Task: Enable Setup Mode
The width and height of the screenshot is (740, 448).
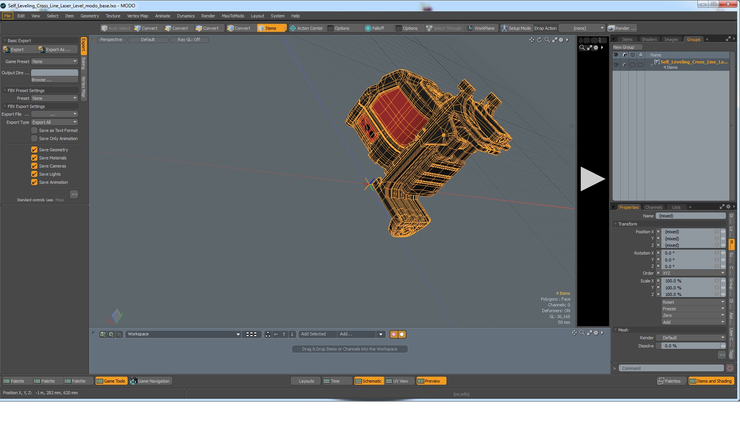Action: (x=516, y=28)
